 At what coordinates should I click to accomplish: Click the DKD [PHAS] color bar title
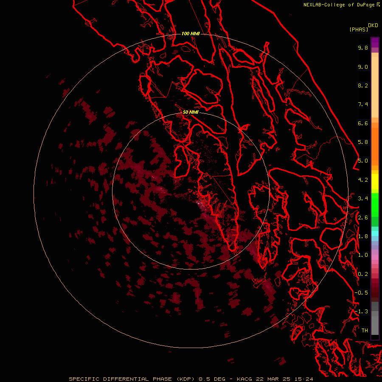click(363, 28)
